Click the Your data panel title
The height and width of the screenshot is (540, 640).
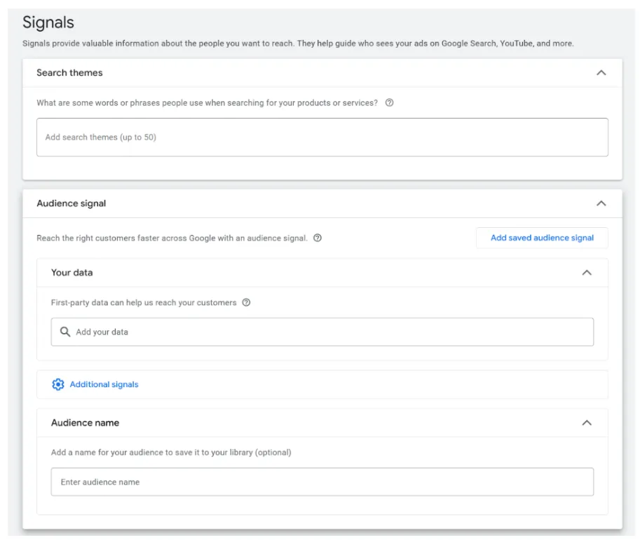tap(72, 272)
